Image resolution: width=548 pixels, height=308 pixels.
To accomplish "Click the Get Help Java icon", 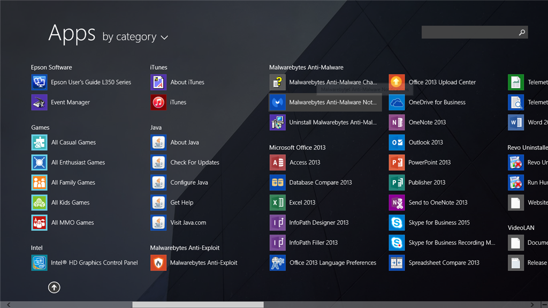I will (x=158, y=202).
